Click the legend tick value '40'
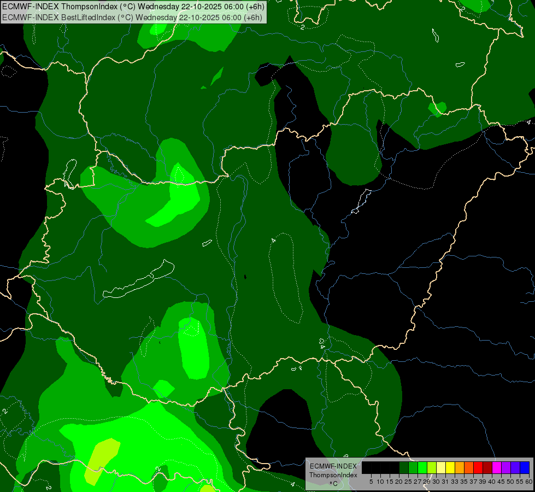Image resolution: width=535 pixels, height=492 pixels. coord(492,482)
